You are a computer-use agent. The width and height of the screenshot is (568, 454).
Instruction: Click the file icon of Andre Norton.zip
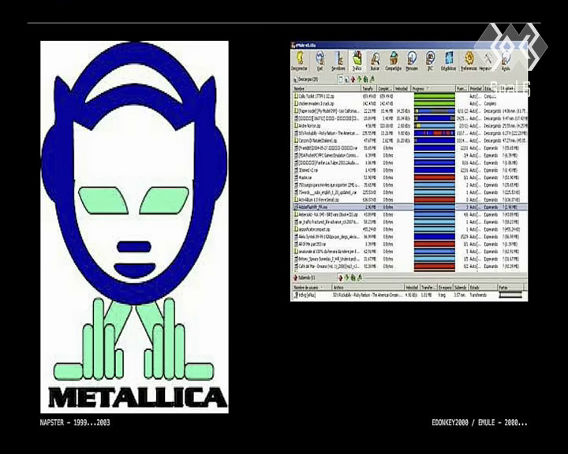[x=296, y=125]
